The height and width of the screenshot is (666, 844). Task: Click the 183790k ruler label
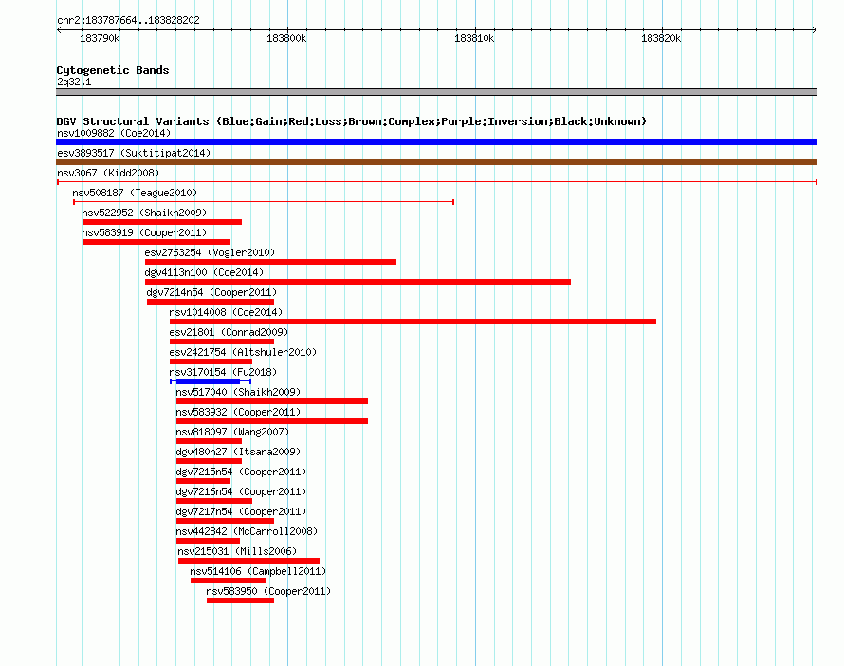pos(100,38)
